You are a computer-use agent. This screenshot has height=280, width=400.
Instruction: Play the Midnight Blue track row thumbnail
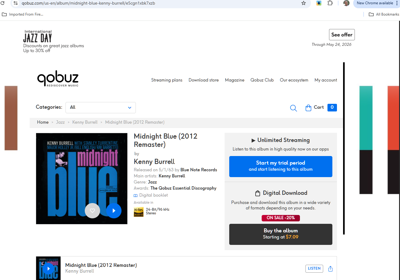click(48, 268)
